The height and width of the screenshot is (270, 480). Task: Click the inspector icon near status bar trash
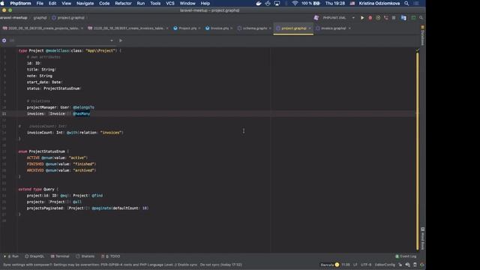(x=407, y=265)
